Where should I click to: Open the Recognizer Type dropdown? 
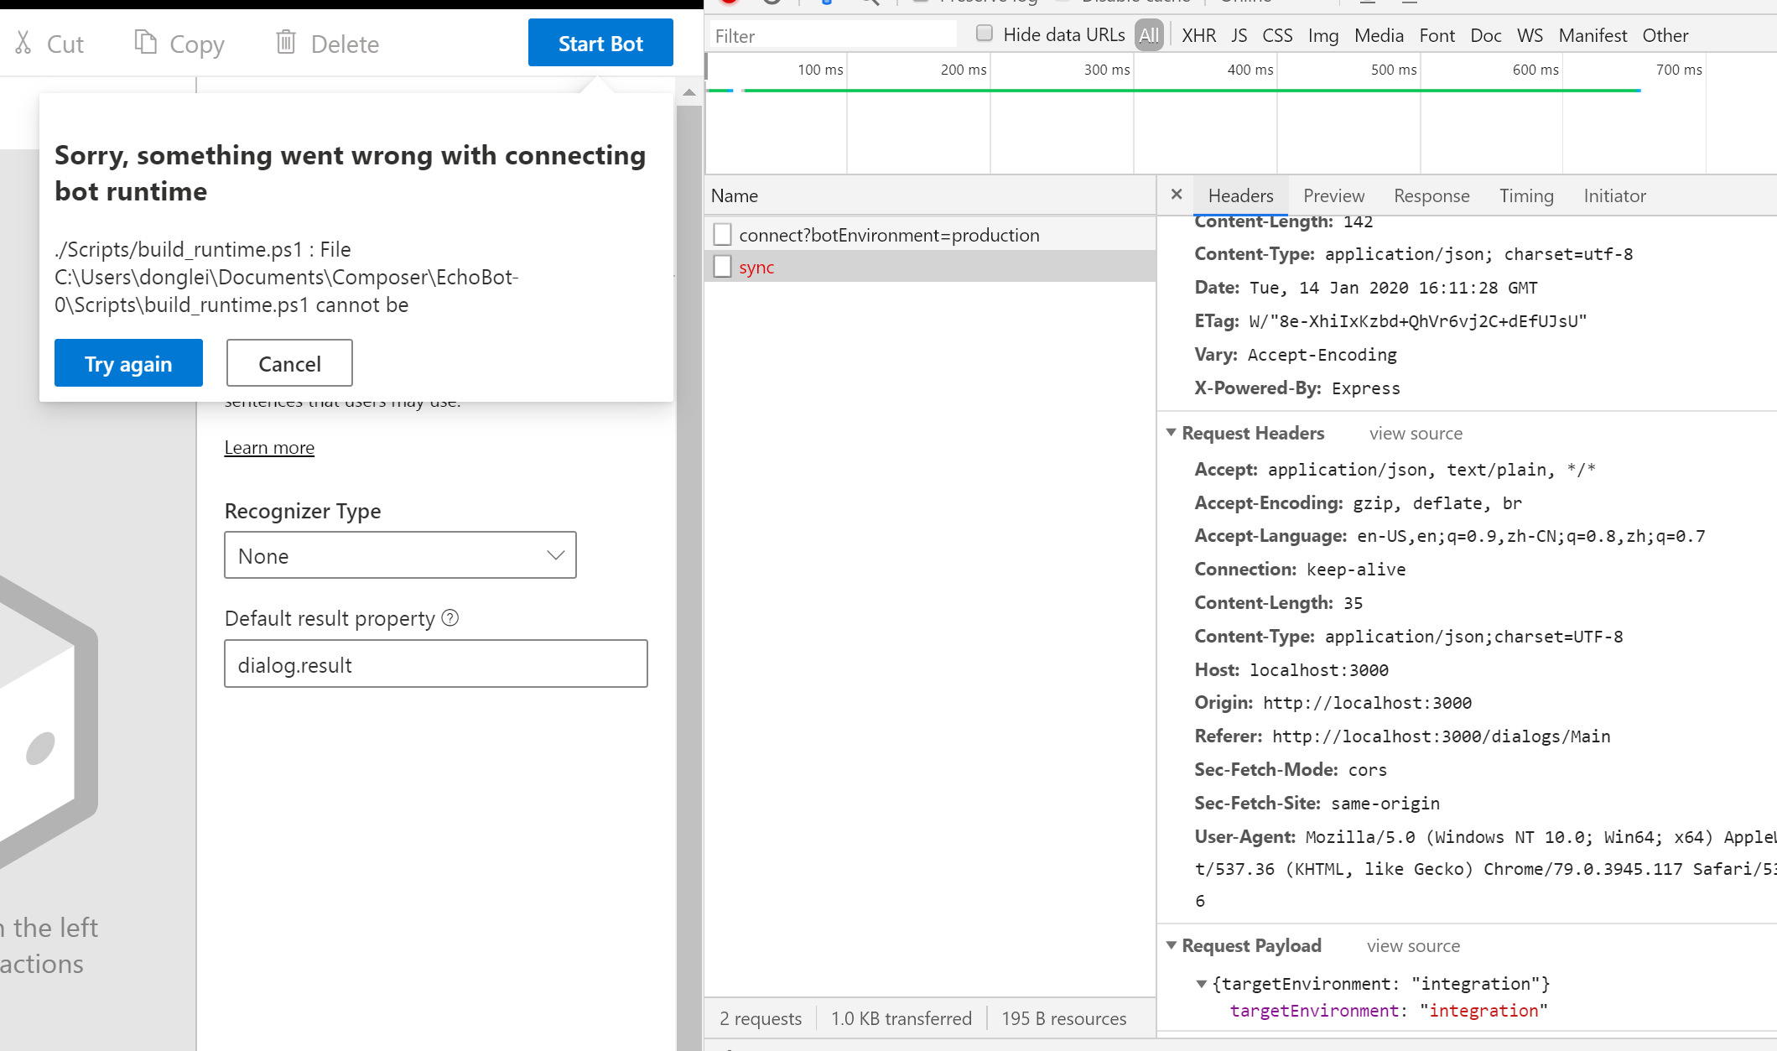coord(400,555)
